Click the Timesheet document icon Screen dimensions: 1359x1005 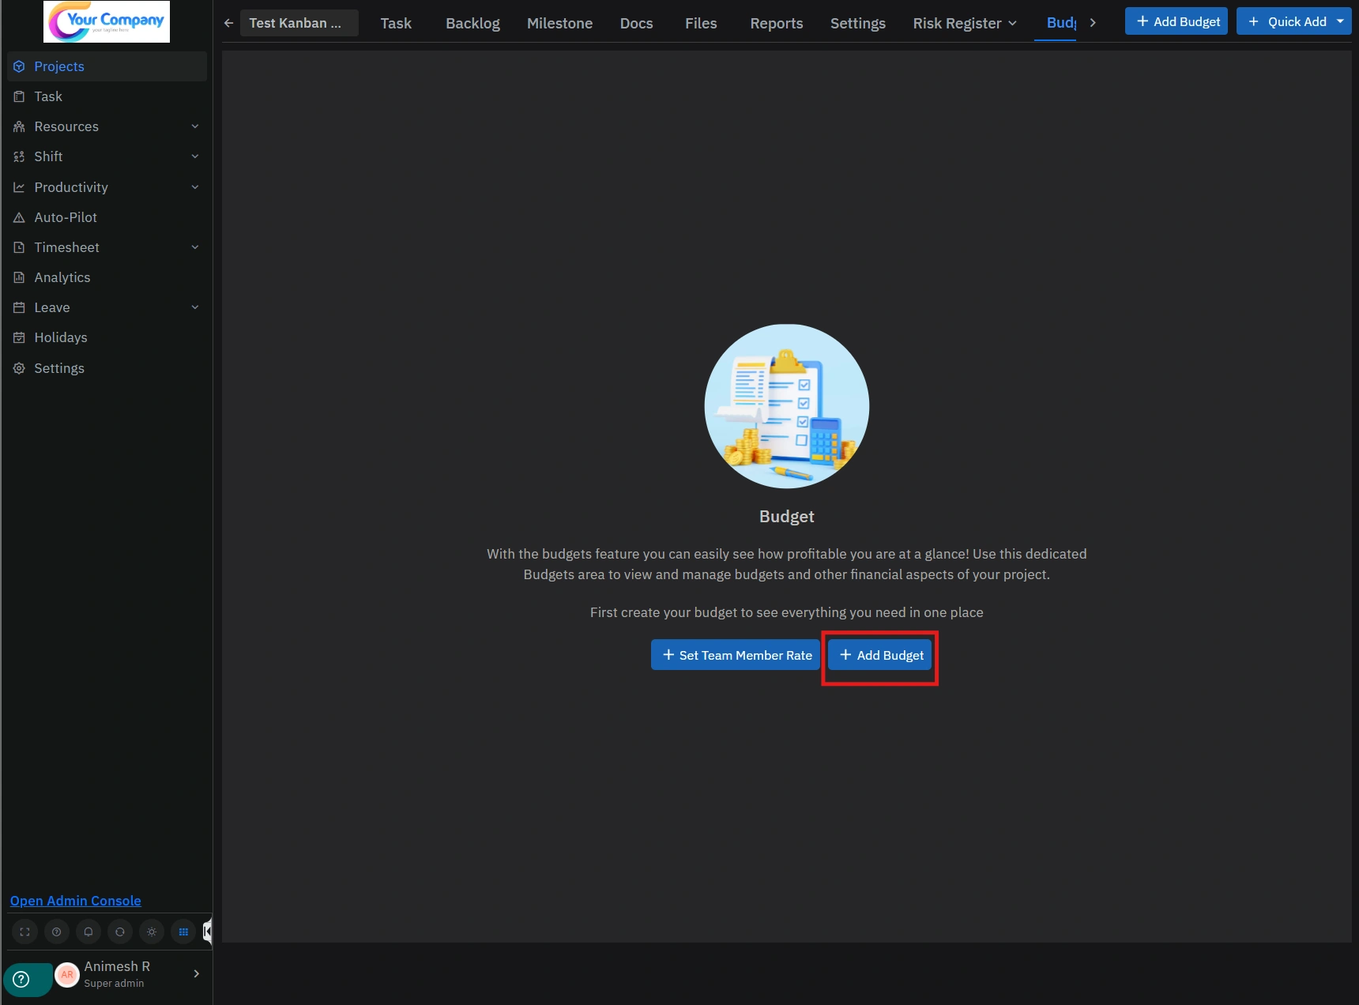pos(19,247)
